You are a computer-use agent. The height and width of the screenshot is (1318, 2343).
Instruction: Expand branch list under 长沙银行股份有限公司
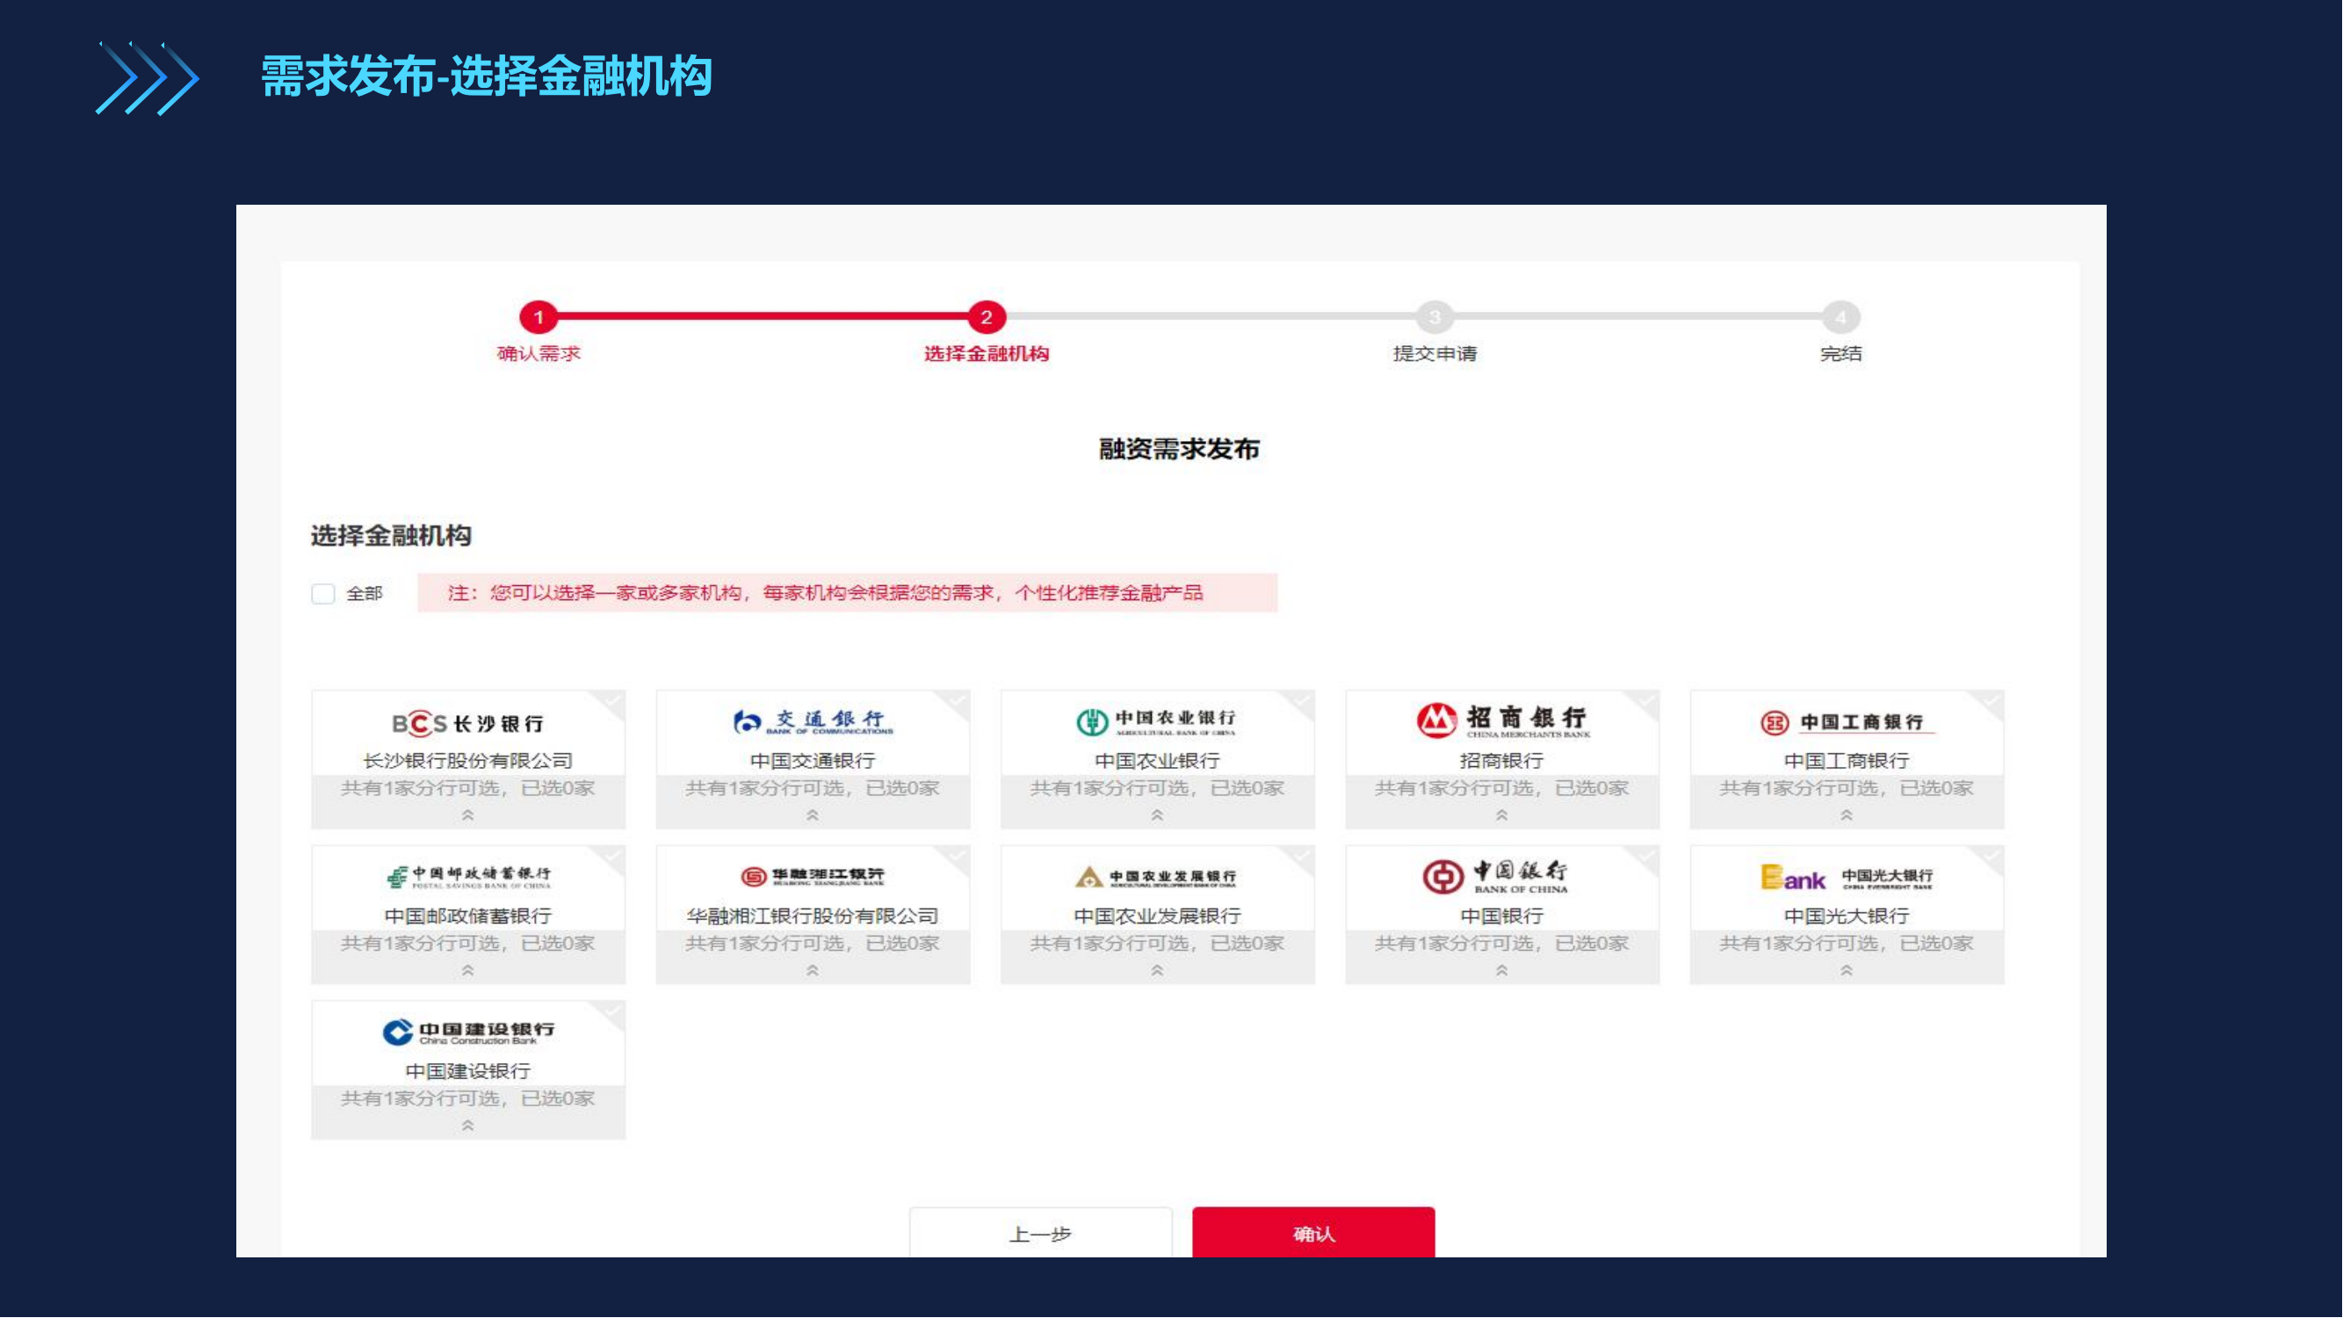(x=467, y=816)
